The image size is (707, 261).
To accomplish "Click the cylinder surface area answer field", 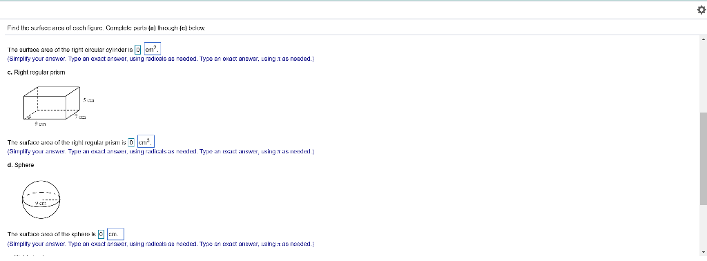I will [x=138, y=50].
